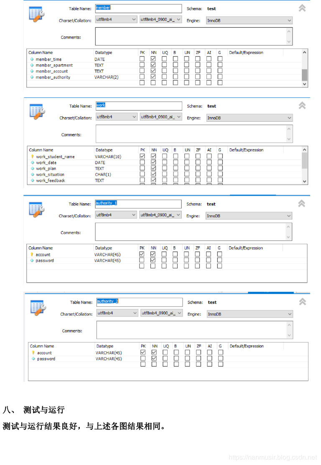Viewport: 321px width, 465px height.
Task: Click the Table Name field containing member
Action: pos(138,8)
